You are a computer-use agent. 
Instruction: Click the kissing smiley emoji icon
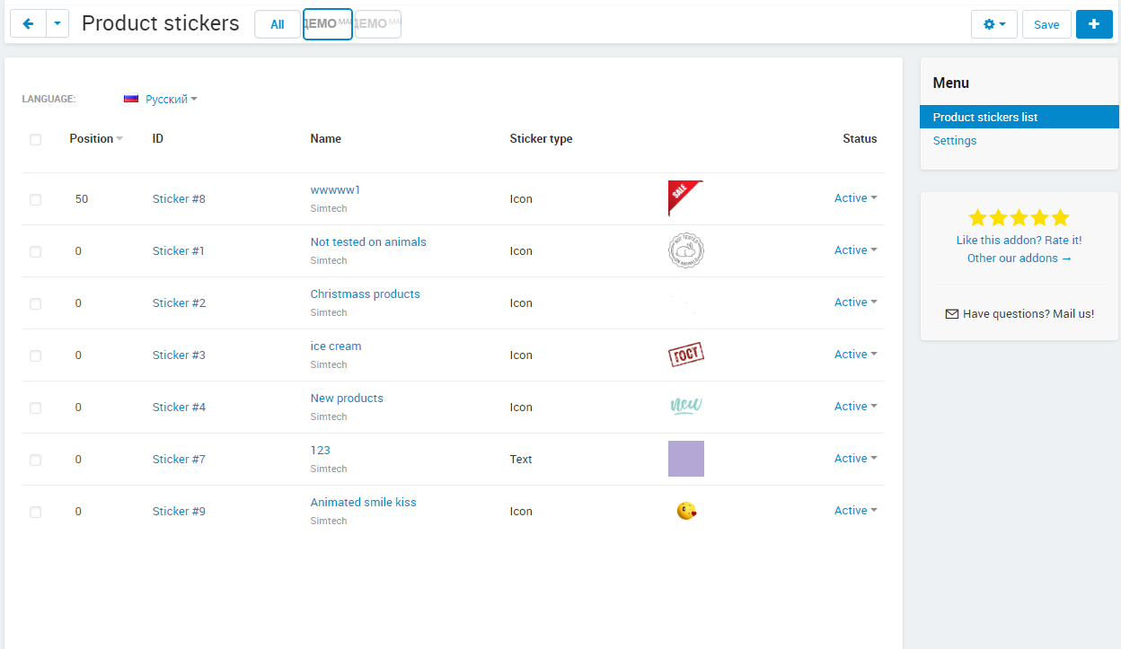[x=686, y=511]
